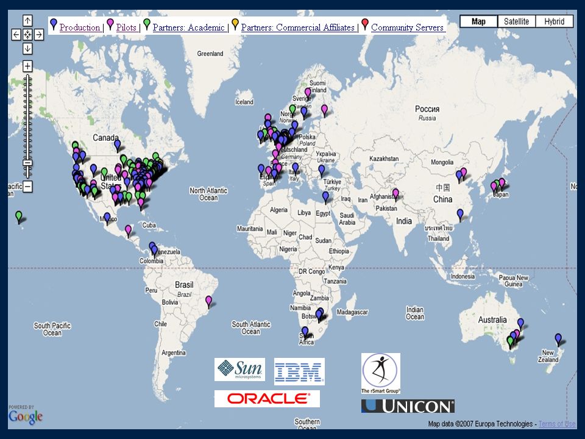Click the IBM logo
Screen dimensions: 585x439
(299, 371)
